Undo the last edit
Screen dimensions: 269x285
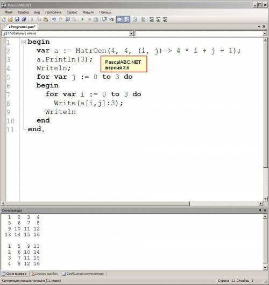pos(54,19)
